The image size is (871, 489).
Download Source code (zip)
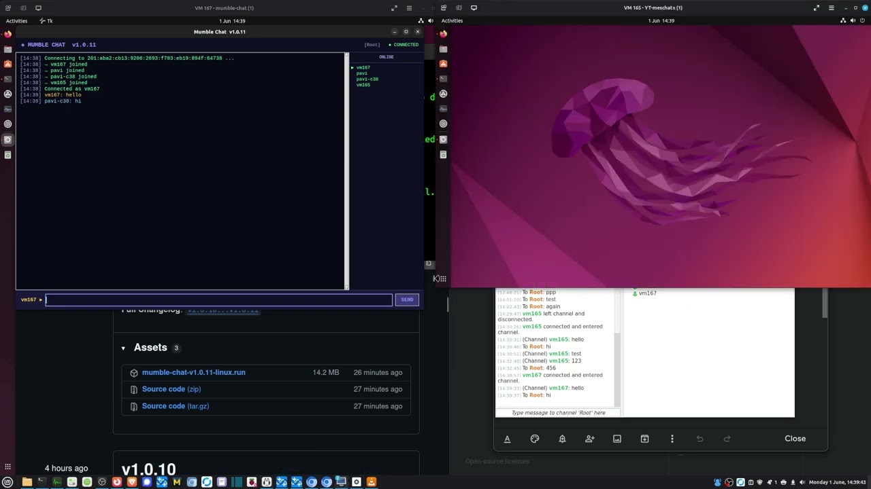coord(171,389)
